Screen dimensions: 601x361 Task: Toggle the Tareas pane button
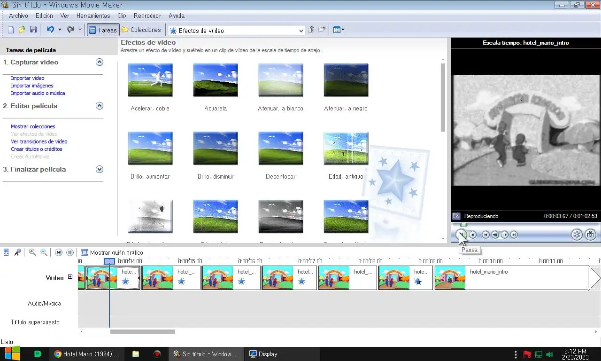pyautogui.click(x=103, y=30)
